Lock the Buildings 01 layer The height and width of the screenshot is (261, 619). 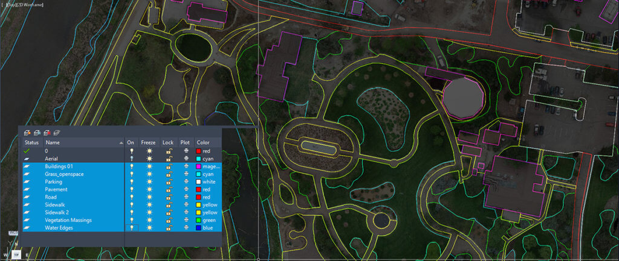click(x=168, y=166)
